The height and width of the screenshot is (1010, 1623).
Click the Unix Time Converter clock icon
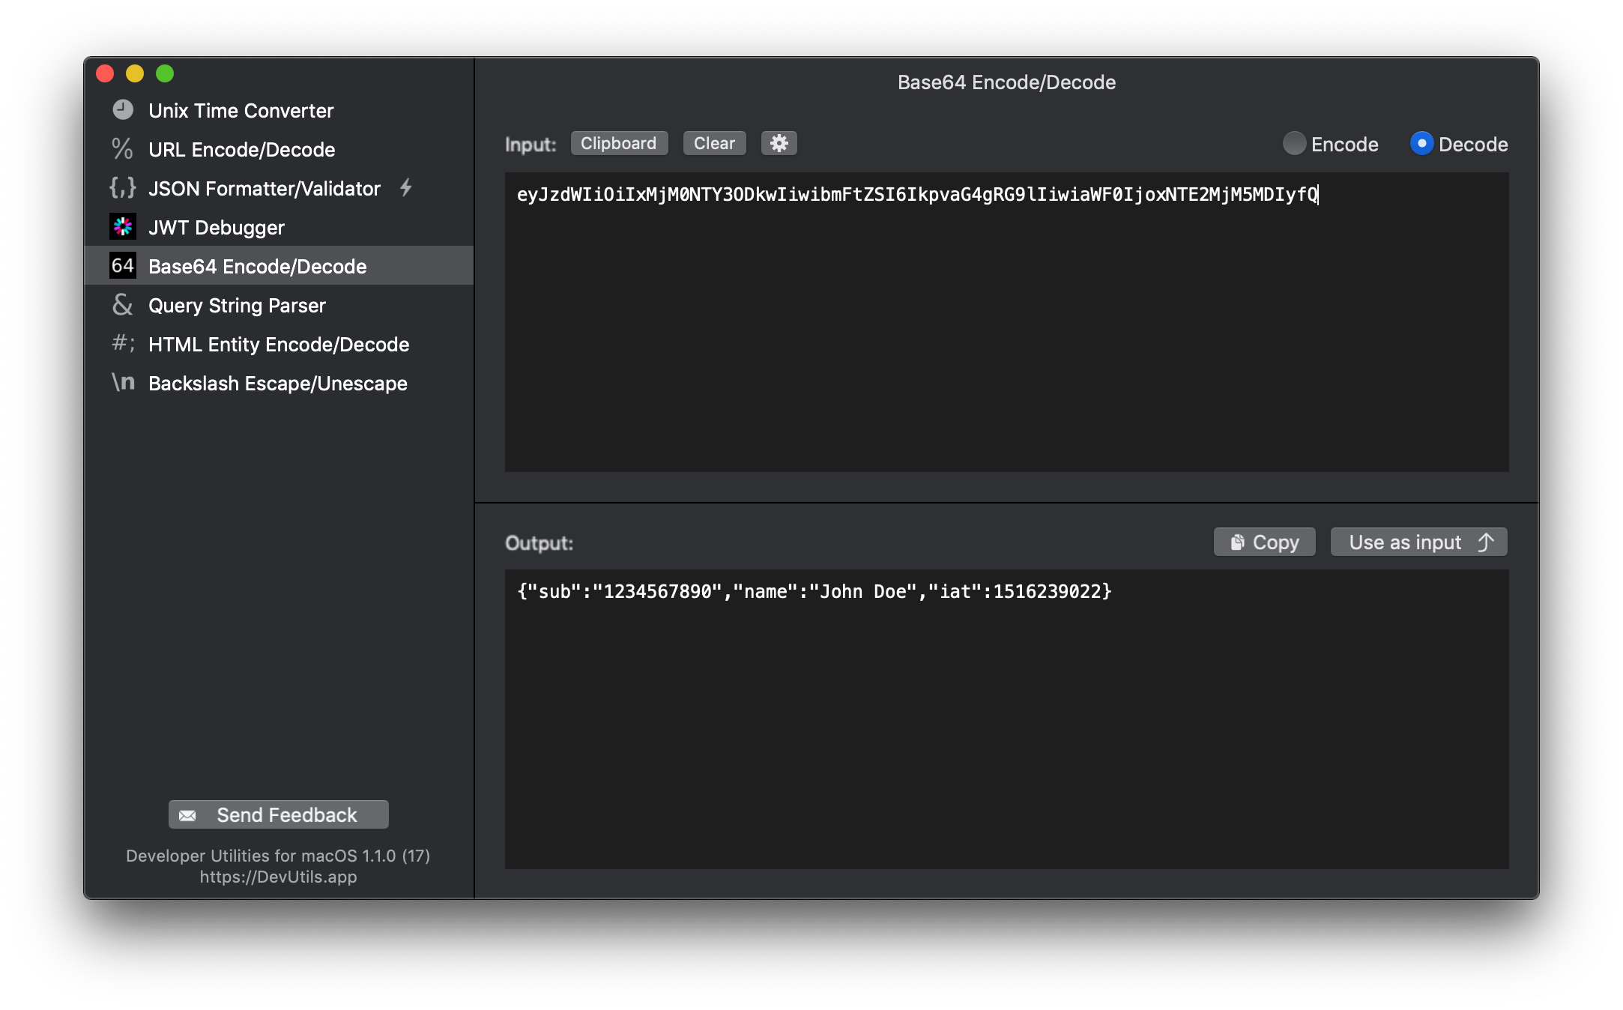(x=123, y=110)
